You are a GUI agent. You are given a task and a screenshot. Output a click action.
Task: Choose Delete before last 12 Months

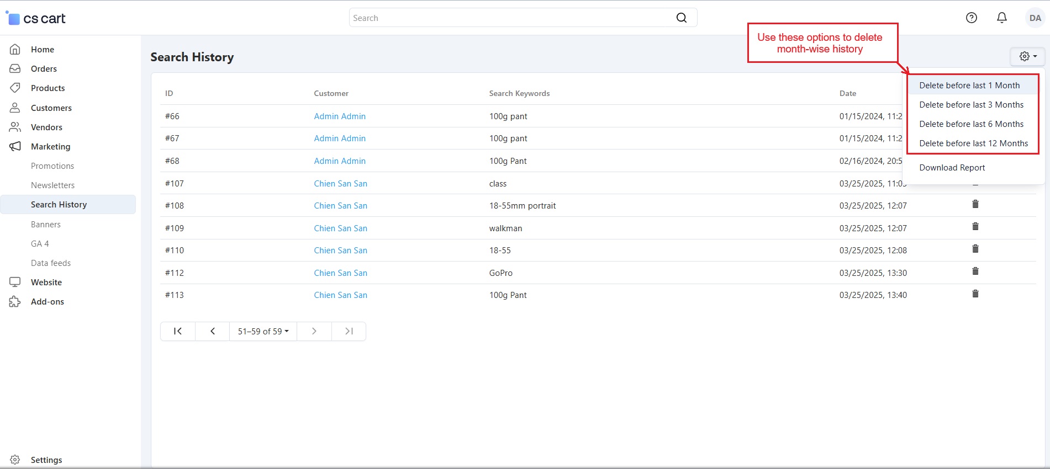click(x=973, y=143)
